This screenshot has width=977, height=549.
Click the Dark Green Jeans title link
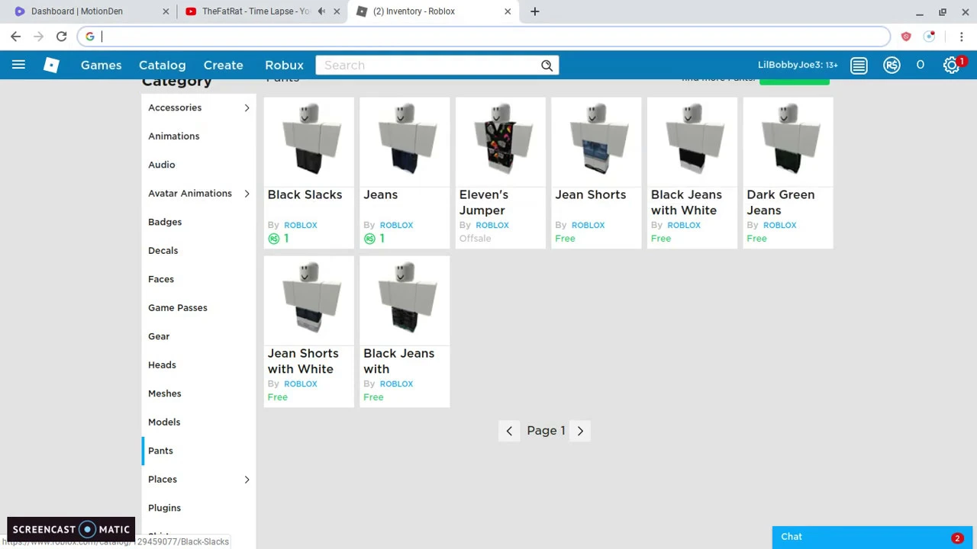[780, 203]
